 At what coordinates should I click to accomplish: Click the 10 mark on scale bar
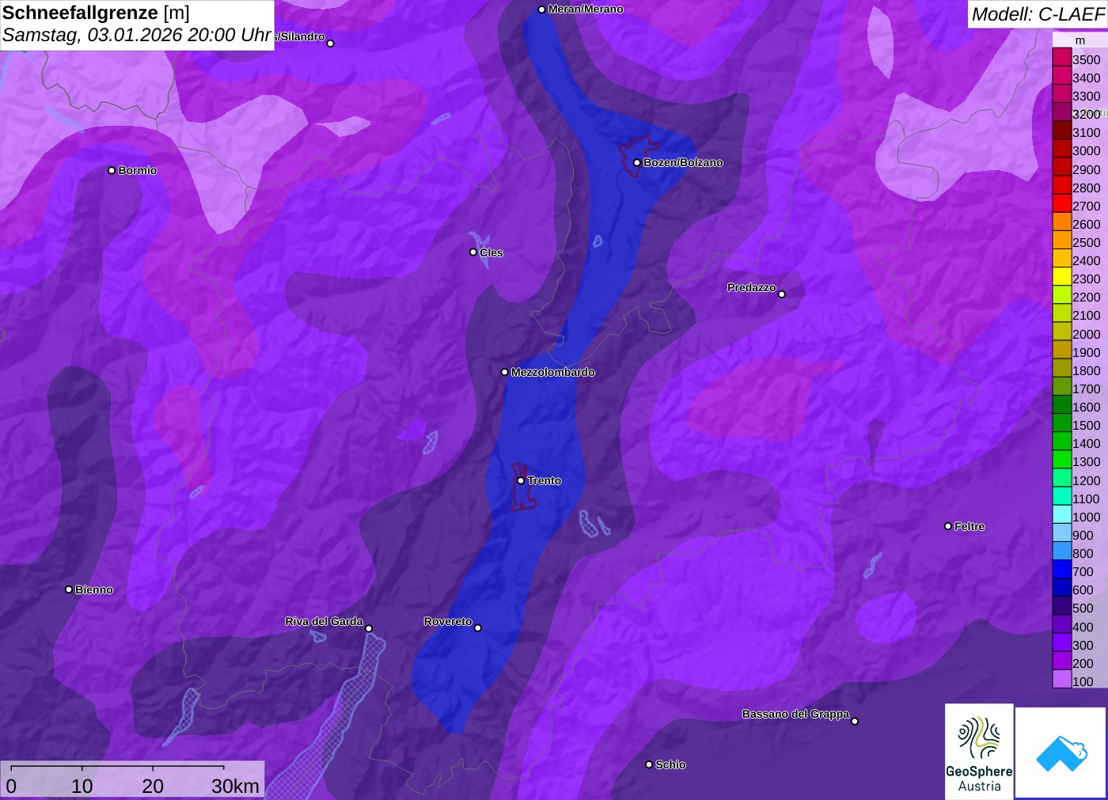tap(82, 786)
